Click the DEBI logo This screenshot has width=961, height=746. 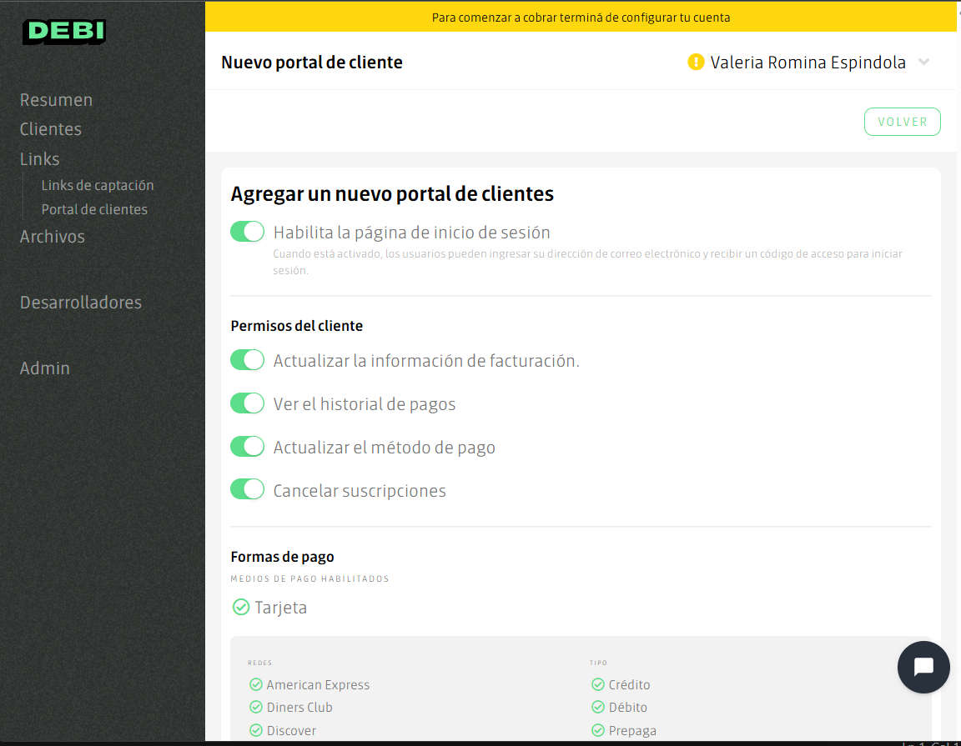(64, 32)
